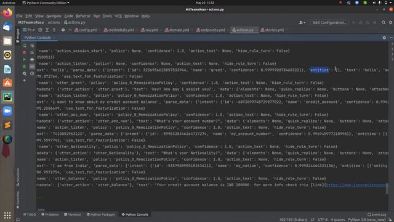Toggle soft-wrap in console output
Image resolution: width=394 pixels, height=222 pixels.
coord(32,46)
